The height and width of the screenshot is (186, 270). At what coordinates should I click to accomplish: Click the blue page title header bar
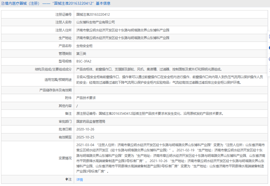pos(135,3)
